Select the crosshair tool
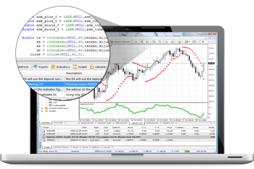The height and width of the screenshot is (169, 254). (209, 42)
